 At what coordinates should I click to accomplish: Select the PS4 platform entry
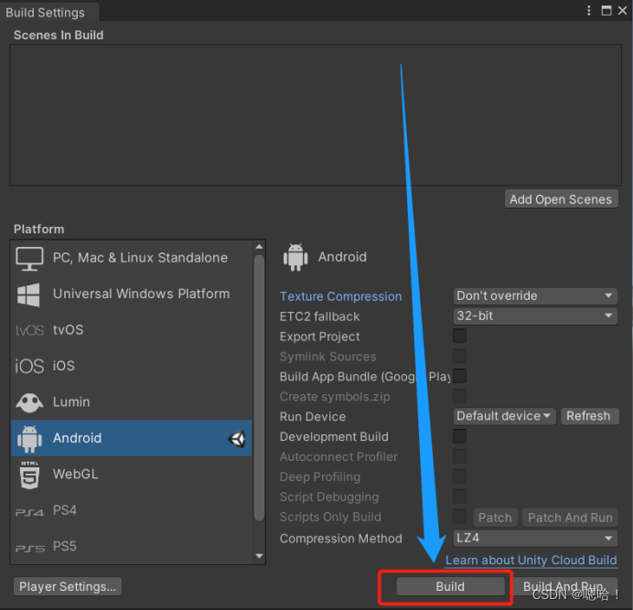tap(131, 510)
